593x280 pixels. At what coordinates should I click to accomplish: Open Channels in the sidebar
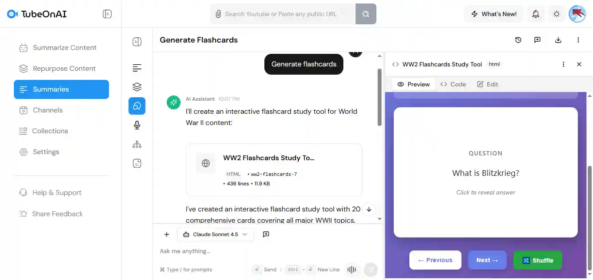tap(48, 110)
